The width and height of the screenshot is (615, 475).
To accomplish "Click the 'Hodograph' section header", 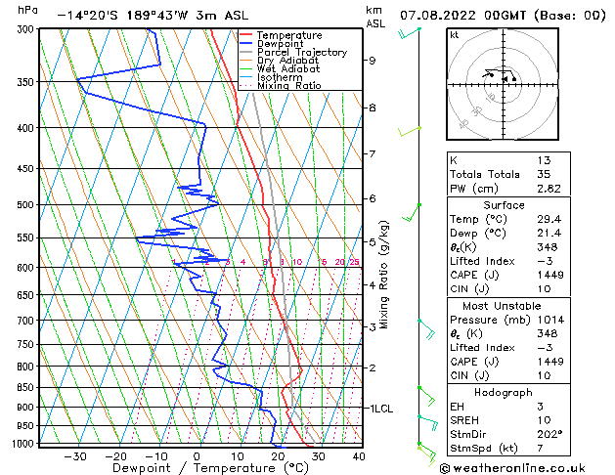I will [504, 393].
